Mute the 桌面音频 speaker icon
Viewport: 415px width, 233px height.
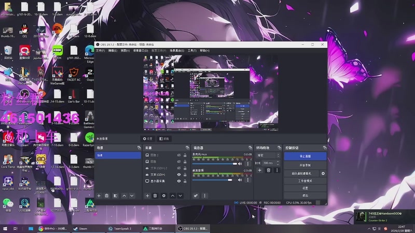240,180
